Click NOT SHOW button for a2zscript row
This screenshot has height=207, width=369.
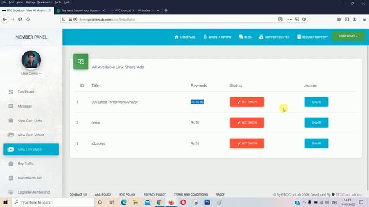click(x=247, y=143)
